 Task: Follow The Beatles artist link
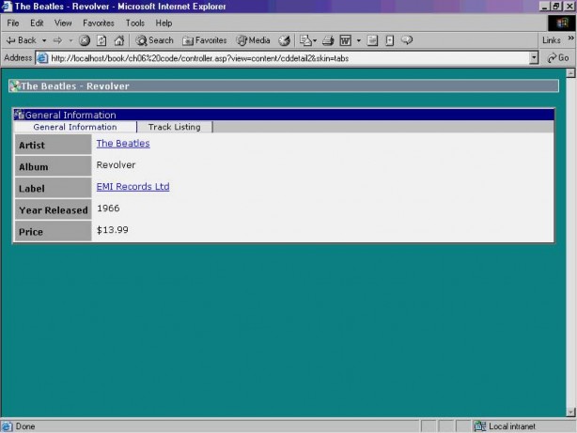123,144
